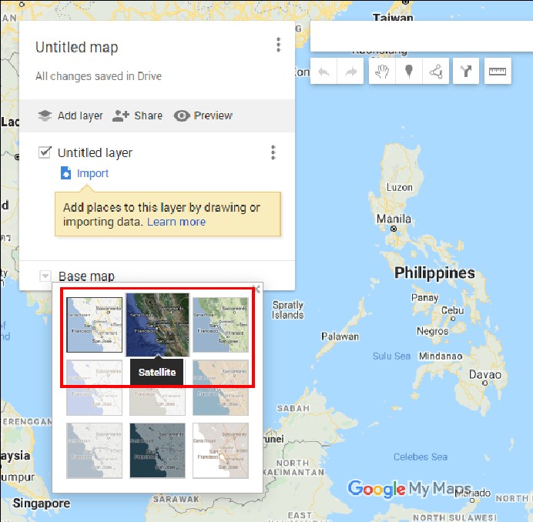Click Share in the panel bar
The width and height of the screenshot is (533, 522).
pyautogui.click(x=137, y=115)
